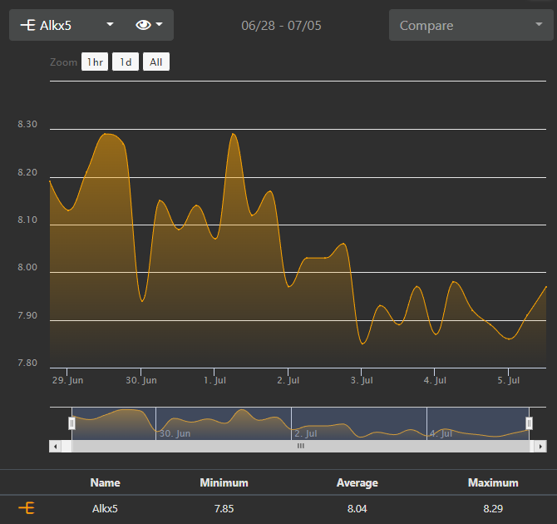Click the 1. Jul axis label
This screenshot has width=557, height=524.
point(214,380)
